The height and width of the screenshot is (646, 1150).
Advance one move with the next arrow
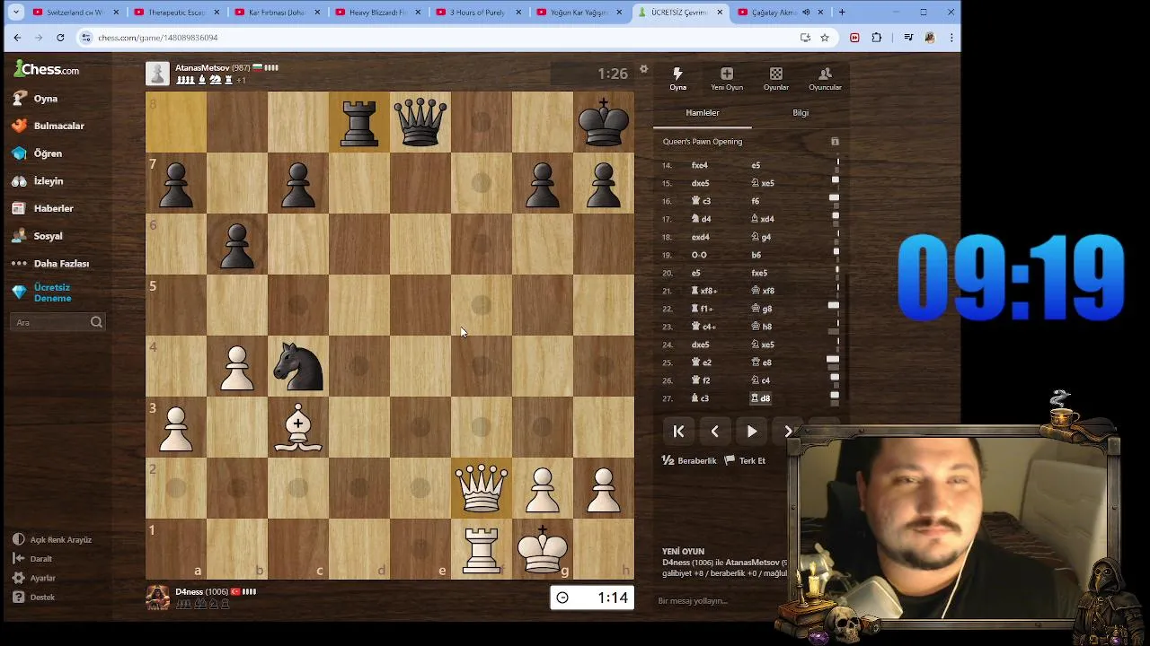pyautogui.click(x=788, y=432)
